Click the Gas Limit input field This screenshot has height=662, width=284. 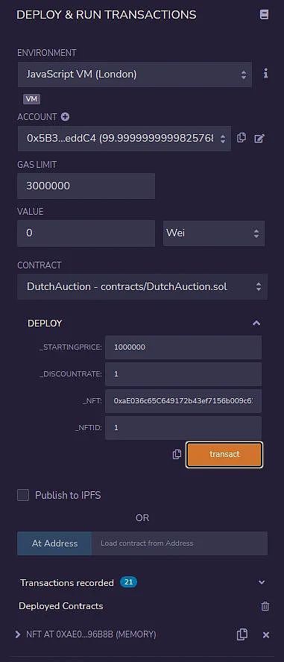[x=86, y=186]
